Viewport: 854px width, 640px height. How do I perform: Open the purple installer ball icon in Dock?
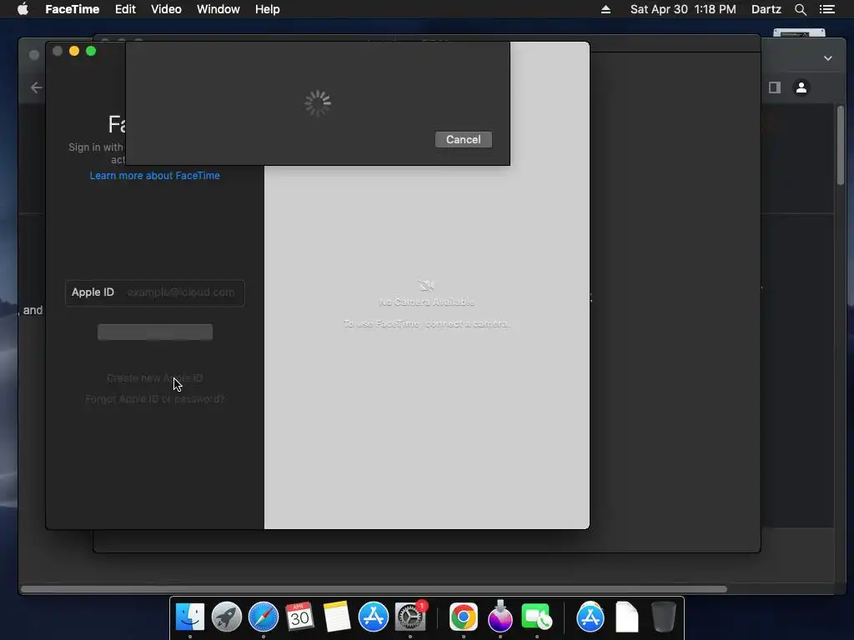(x=500, y=617)
